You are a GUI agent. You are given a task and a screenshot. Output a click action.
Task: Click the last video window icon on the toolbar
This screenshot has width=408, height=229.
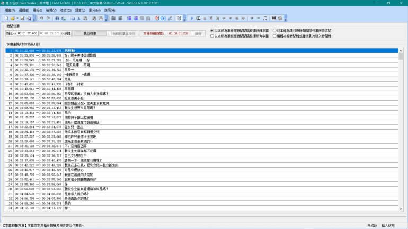click(x=280, y=18)
